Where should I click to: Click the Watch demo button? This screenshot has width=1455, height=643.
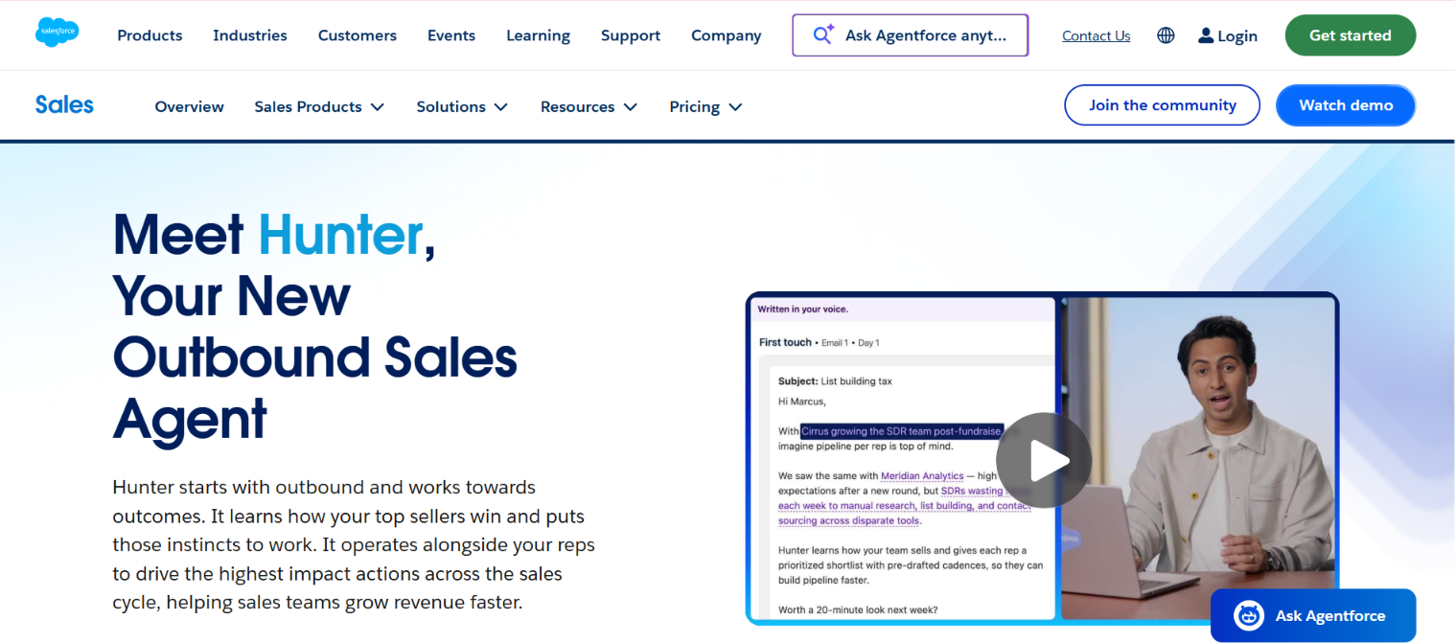click(x=1346, y=105)
